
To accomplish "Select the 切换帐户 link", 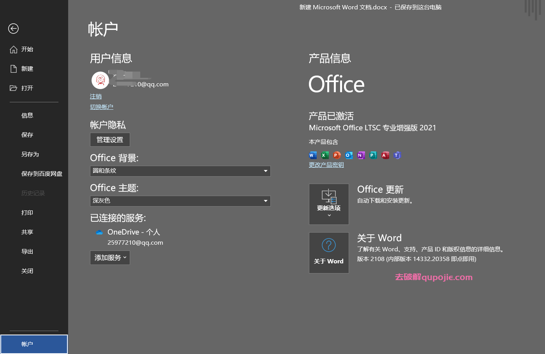I will tap(102, 107).
